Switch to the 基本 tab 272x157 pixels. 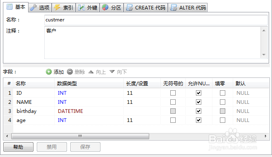point(16,7)
